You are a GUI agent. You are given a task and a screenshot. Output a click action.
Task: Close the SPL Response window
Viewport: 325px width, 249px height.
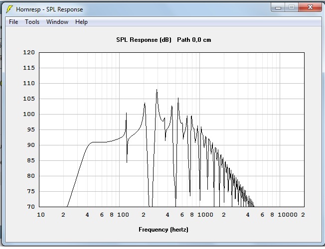click(310, 7)
